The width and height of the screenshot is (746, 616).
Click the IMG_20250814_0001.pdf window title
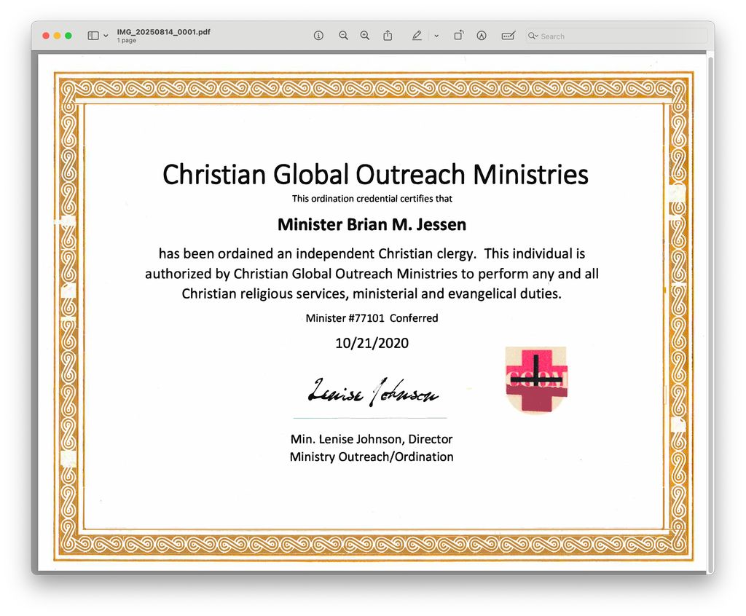pos(164,32)
